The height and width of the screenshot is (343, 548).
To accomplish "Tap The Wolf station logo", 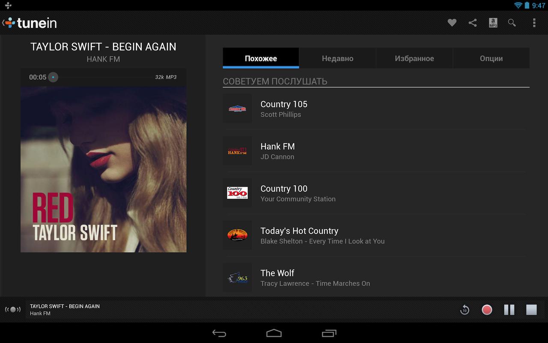I will click(237, 278).
